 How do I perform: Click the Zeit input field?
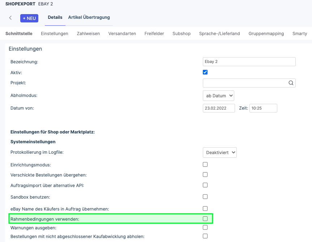tap(263, 108)
